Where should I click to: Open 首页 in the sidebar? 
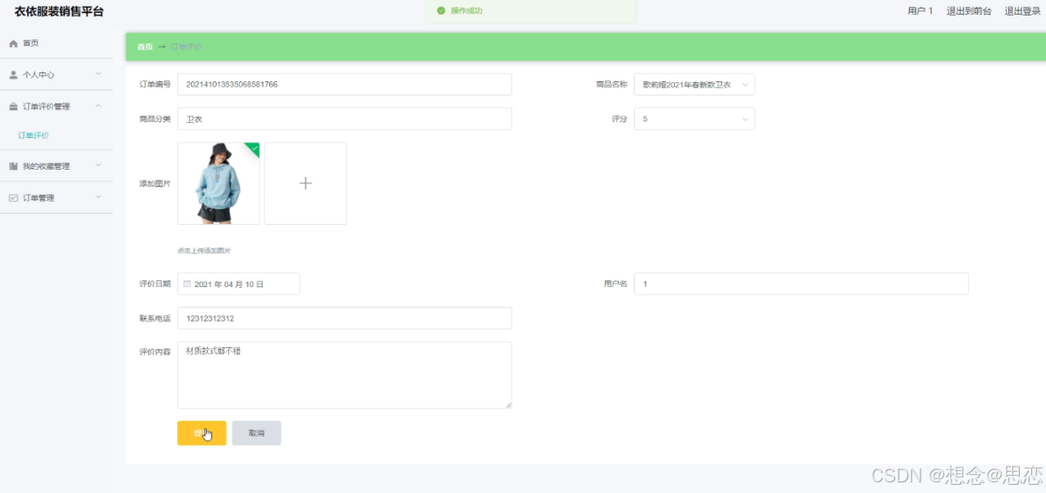[57, 43]
